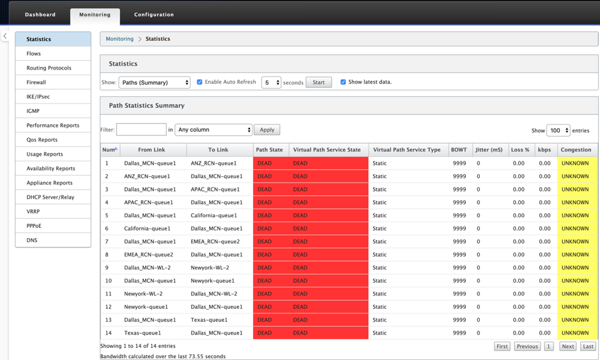Uncheck the Show latest data checkbox

[x=343, y=82]
